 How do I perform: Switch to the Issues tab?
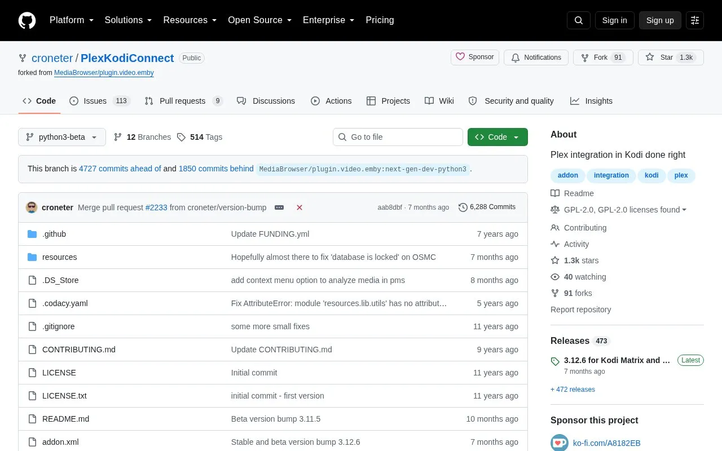pyautogui.click(x=100, y=101)
